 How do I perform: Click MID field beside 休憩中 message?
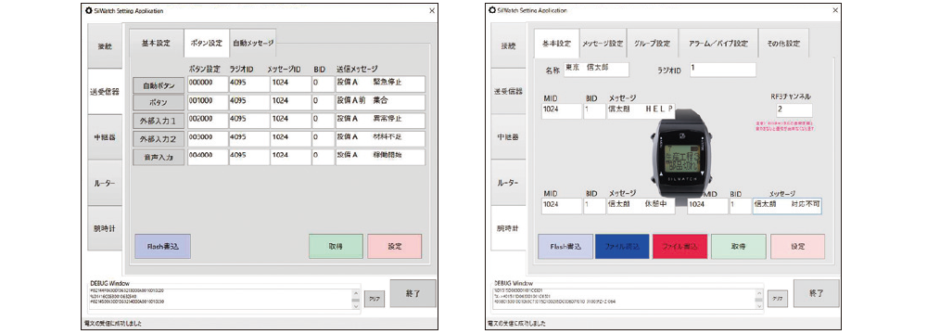tap(562, 206)
